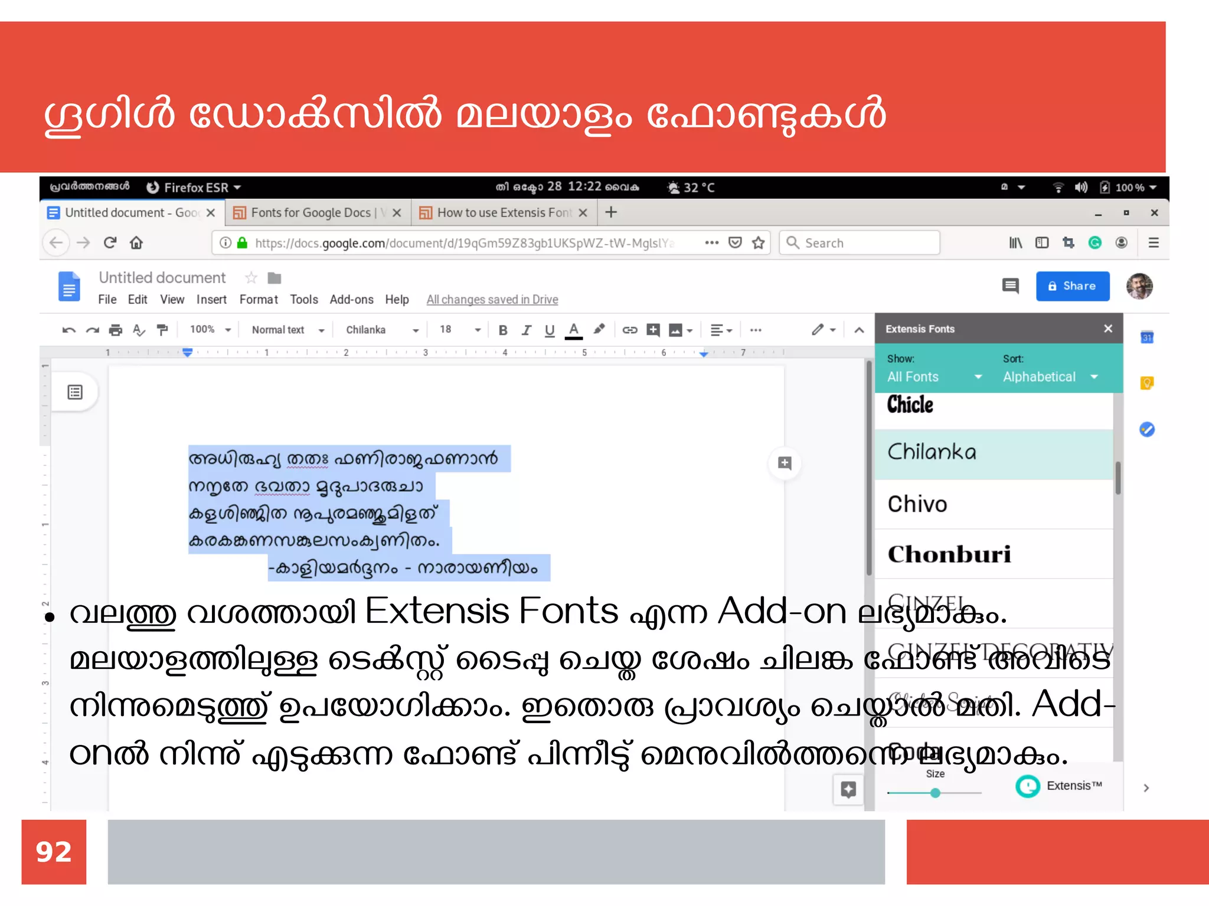The image size is (1209, 906).
Task: Click the Extensis font Size slider
Action: pos(935,793)
